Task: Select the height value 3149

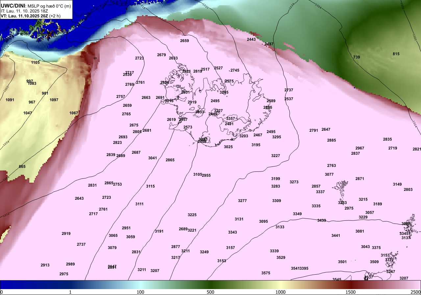Action: [397, 184]
